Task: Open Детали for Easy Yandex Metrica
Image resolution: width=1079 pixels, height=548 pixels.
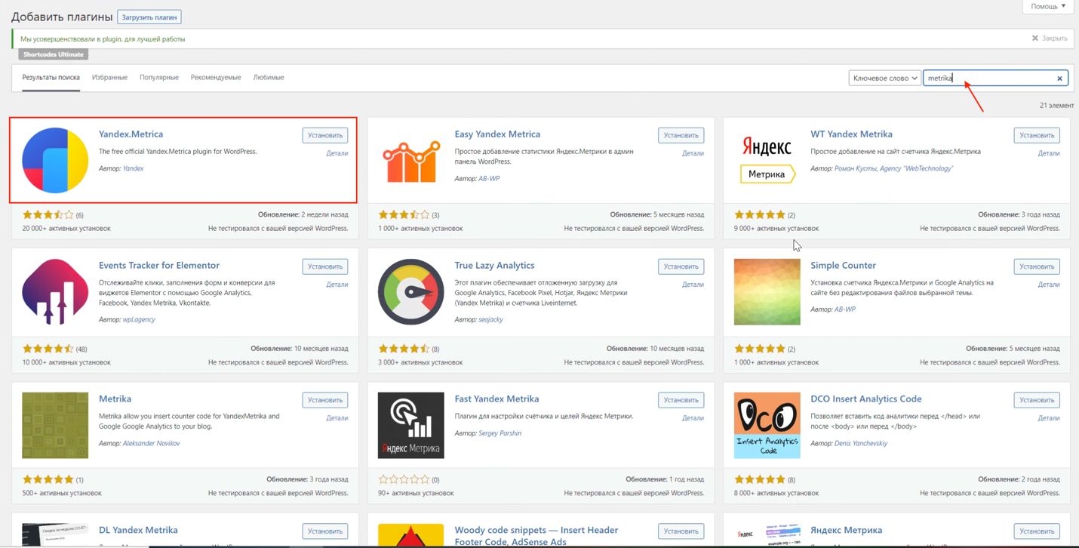Action: [693, 153]
